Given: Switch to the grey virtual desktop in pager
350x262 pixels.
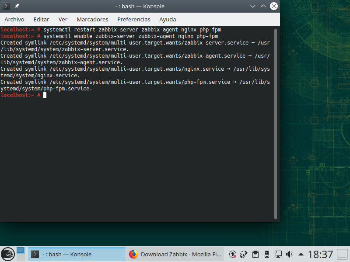Looking at the screenshot, I should 21,258.
